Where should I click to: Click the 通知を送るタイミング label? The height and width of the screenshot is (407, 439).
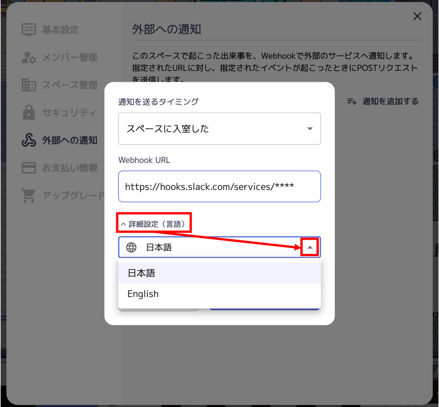point(159,101)
